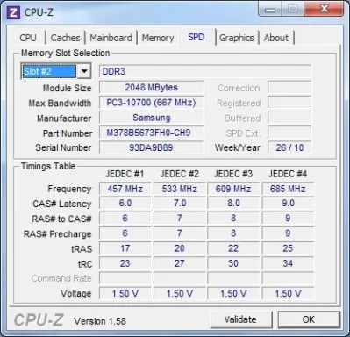This screenshot has width=350, height=337.
Task: Click the Frequency row label
Action: (69, 189)
